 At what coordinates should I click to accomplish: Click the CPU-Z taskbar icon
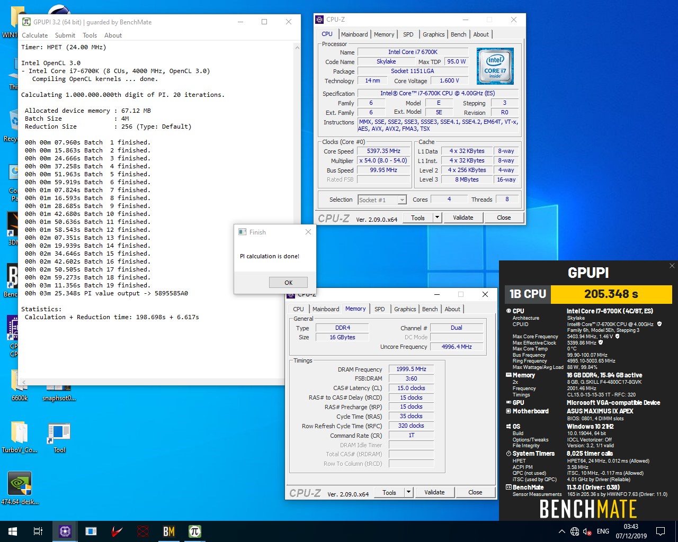pos(65,531)
